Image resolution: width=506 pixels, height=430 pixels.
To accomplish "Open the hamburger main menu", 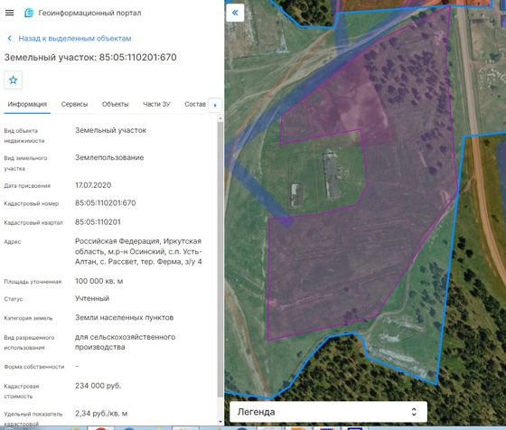I will click(10, 13).
